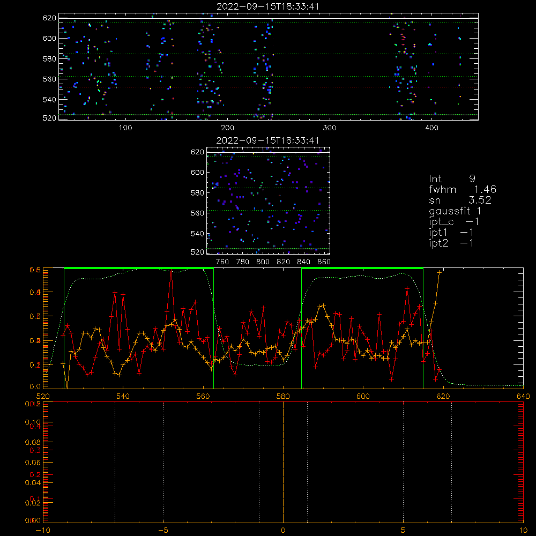The image size is (536, 536).
Task: Click the "ipt1 -1" readout line
Action: pyautogui.click(x=451, y=233)
